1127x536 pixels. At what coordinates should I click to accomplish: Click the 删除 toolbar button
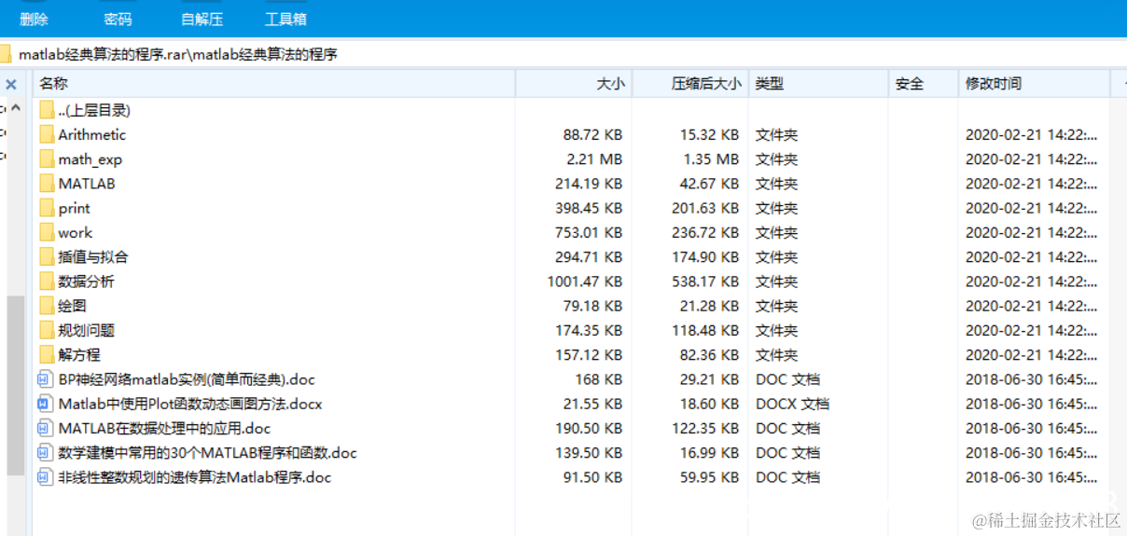(x=34, y=19)
